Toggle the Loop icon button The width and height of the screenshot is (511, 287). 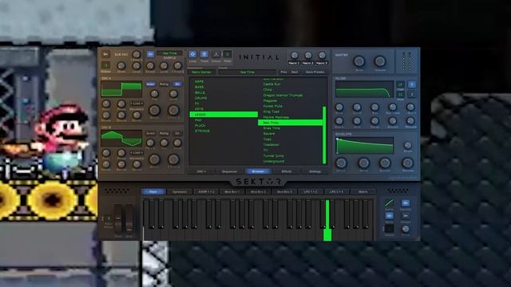[192, 54]
